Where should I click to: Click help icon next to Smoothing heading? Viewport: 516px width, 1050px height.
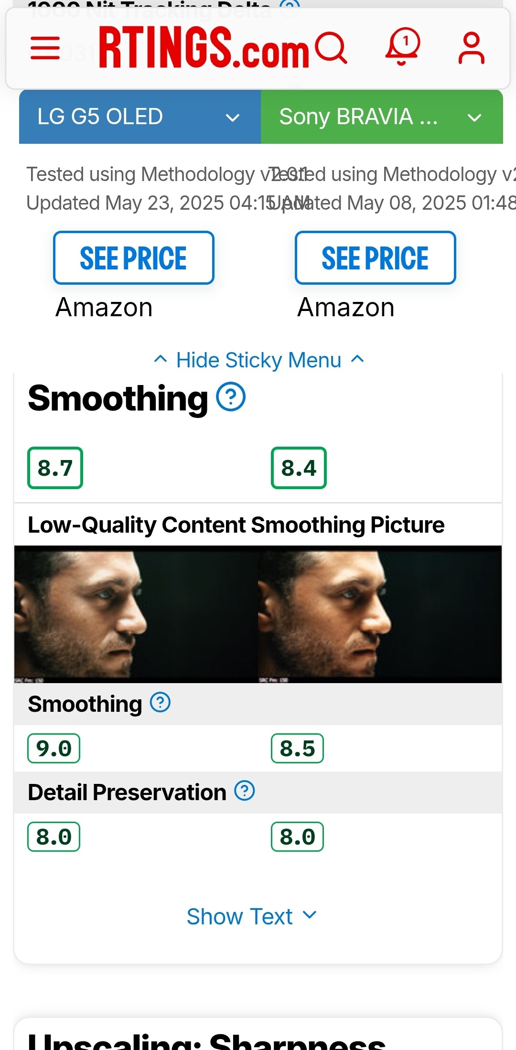[x=231, y=397]
